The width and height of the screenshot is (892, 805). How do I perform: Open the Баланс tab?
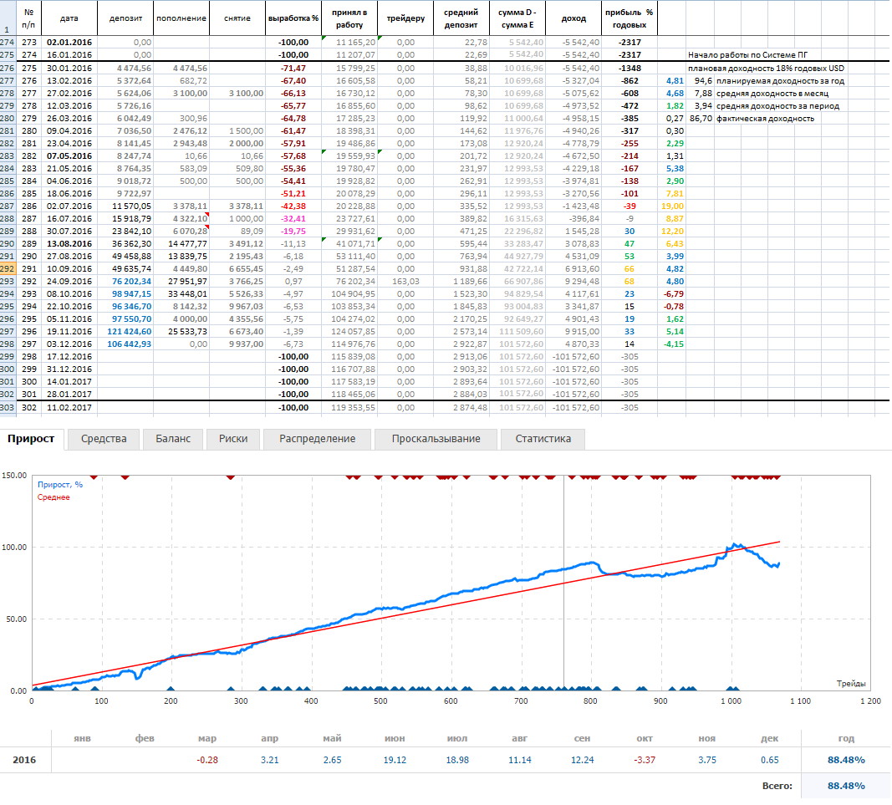[x=173, y=439]
